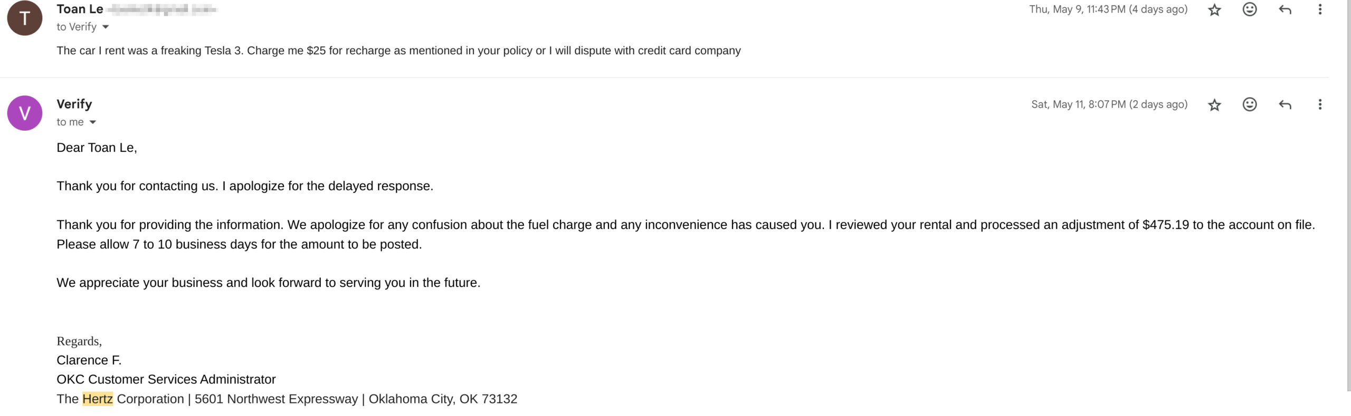Click Toan Le's blurred email address
Viewport: 1351px width, 416px height.
(161, 9)
